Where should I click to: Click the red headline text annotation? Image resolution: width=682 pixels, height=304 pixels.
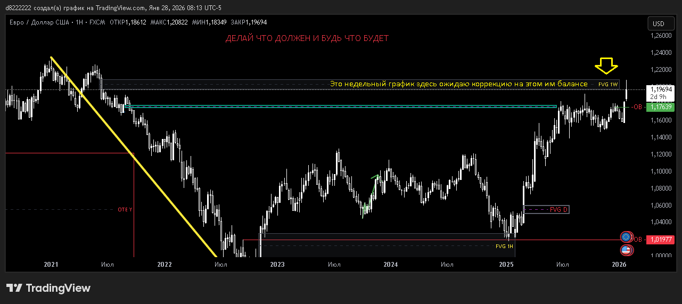[307, 38]
